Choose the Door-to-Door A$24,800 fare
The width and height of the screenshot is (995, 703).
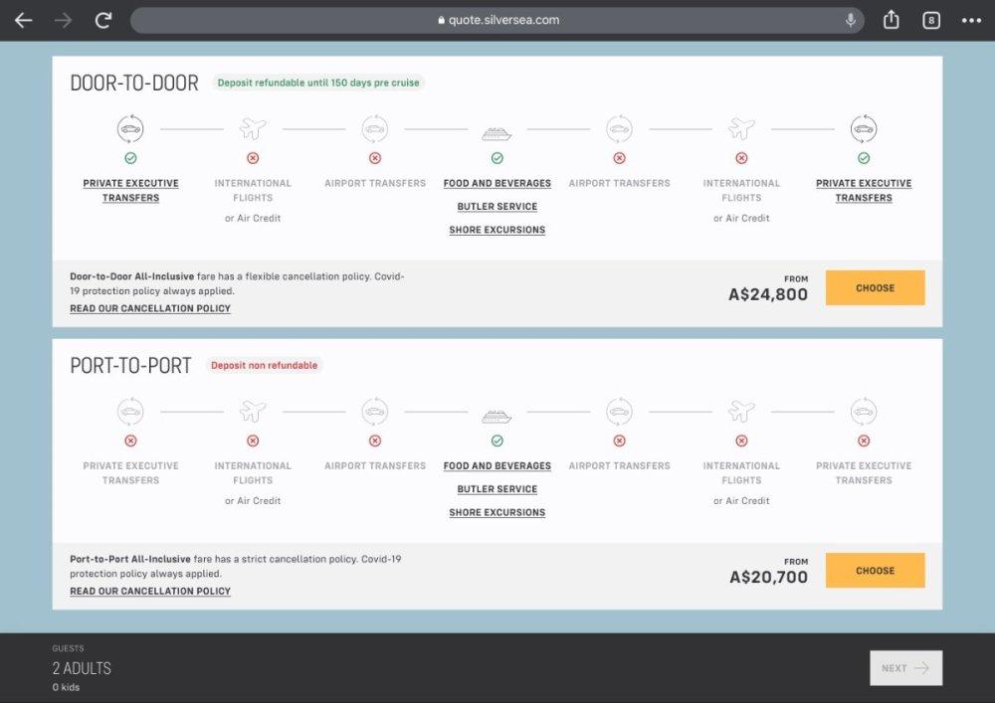pos(875,288)
